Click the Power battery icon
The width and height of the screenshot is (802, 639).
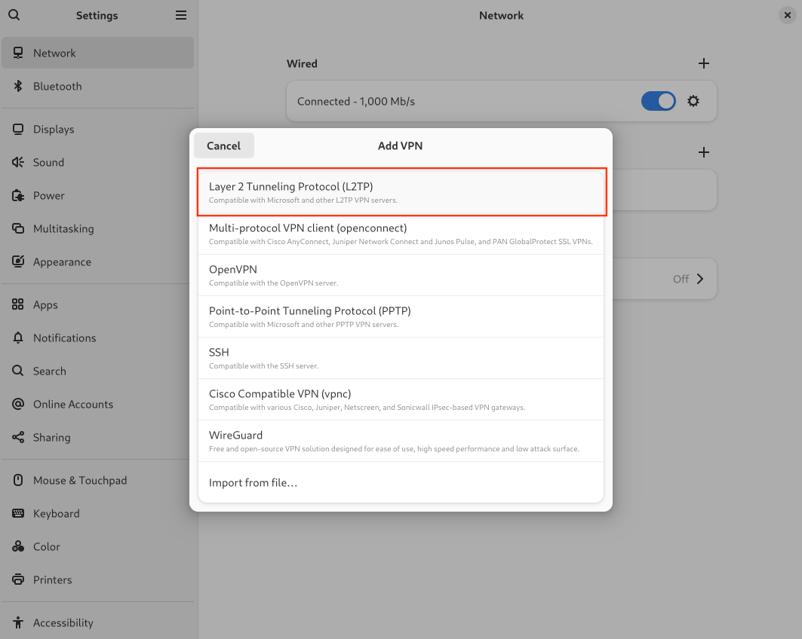[x=18, y=195]
